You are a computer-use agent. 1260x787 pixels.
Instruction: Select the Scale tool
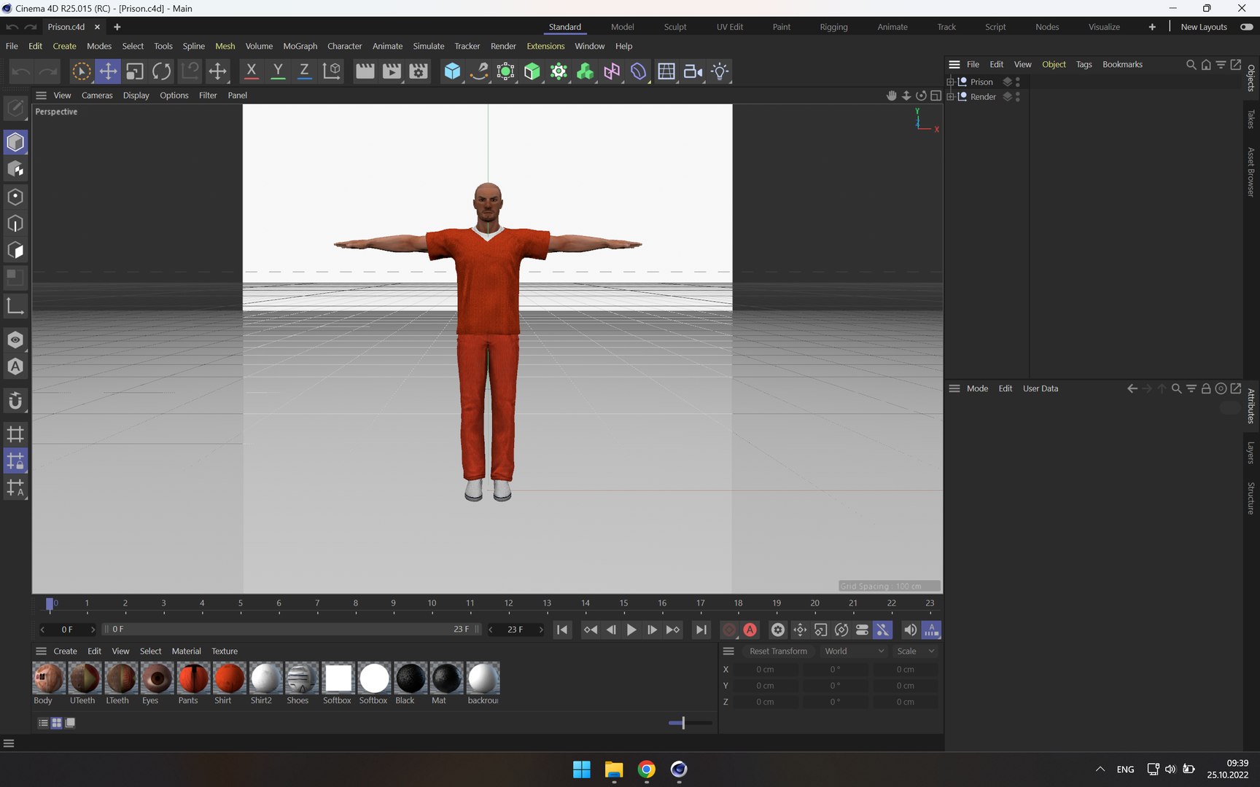pos(135,71)
